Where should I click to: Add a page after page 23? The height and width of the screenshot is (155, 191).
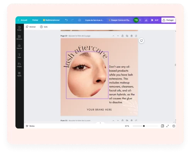pos(136,121)
